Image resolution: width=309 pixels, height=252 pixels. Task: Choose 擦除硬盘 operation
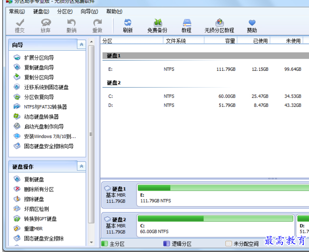point(29,199)
